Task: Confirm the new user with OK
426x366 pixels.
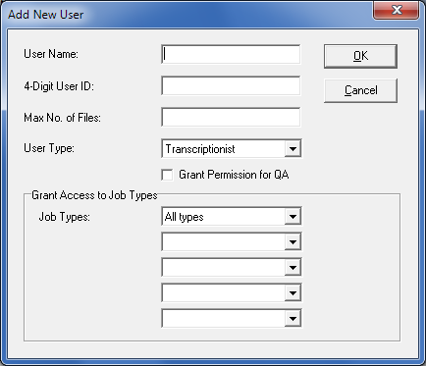Action: click(360, 56)
